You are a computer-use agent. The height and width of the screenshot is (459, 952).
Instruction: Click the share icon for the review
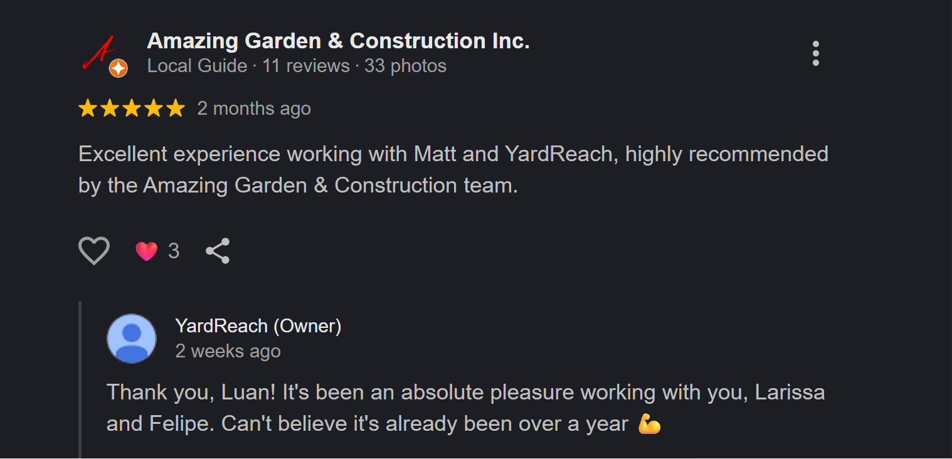pos(218,250)
